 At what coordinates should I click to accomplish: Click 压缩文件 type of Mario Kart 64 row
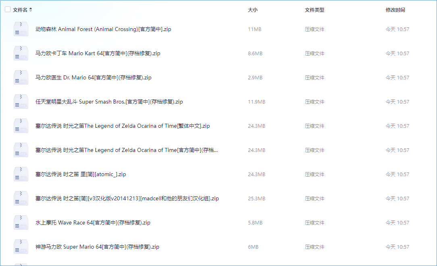pos(315,54)
